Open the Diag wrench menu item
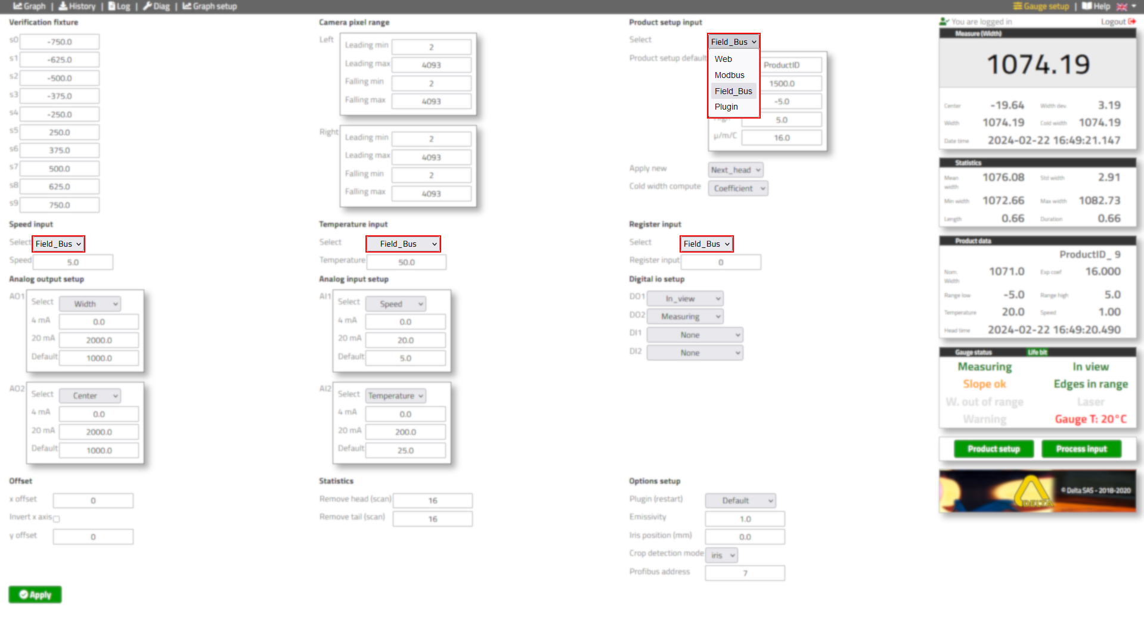This screenshot has width=1144, height=641. click(156, 7)
